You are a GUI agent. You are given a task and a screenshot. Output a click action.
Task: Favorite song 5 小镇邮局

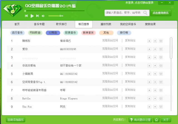tap(161, 74)
